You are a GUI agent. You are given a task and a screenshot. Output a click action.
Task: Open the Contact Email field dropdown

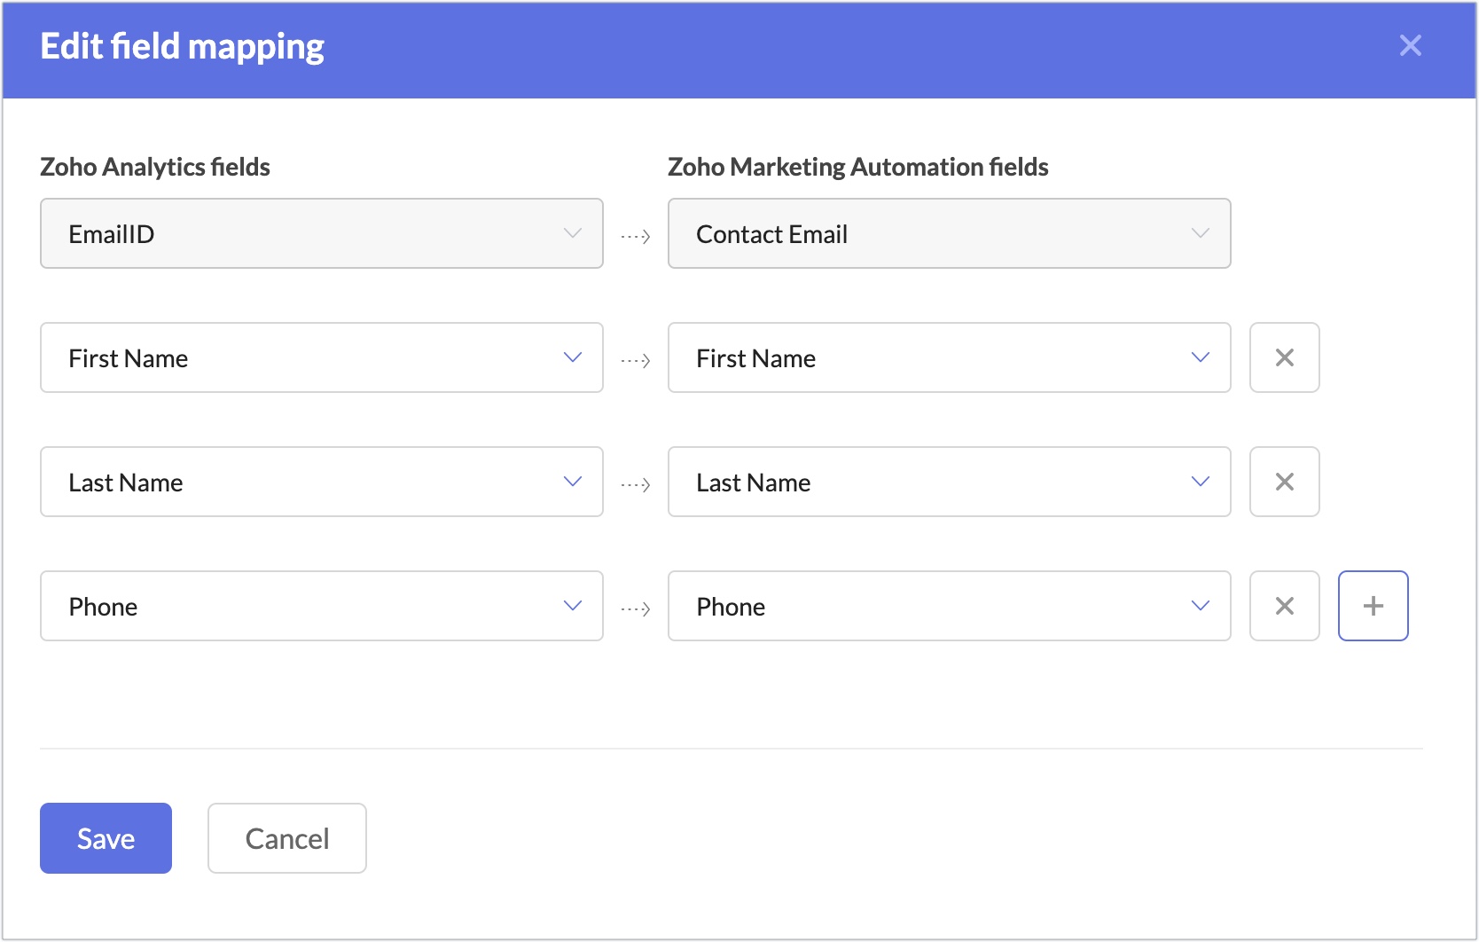coord(949,233)
